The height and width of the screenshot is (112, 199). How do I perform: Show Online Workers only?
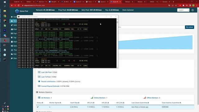pos(99,98)
